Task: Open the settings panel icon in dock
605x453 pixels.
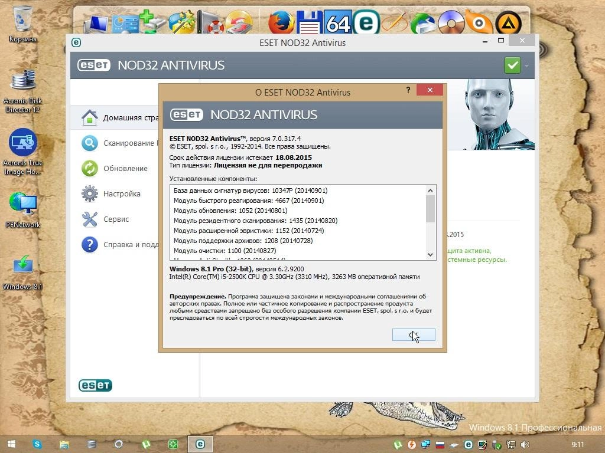Action: coord(124,24)
